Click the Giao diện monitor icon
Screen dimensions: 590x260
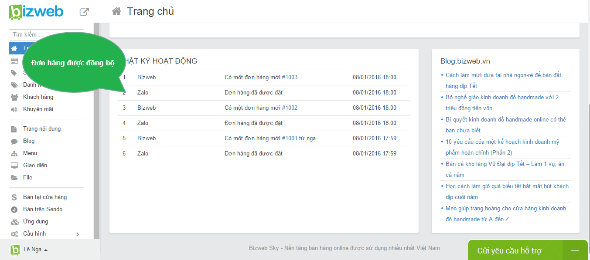point(14,165)
